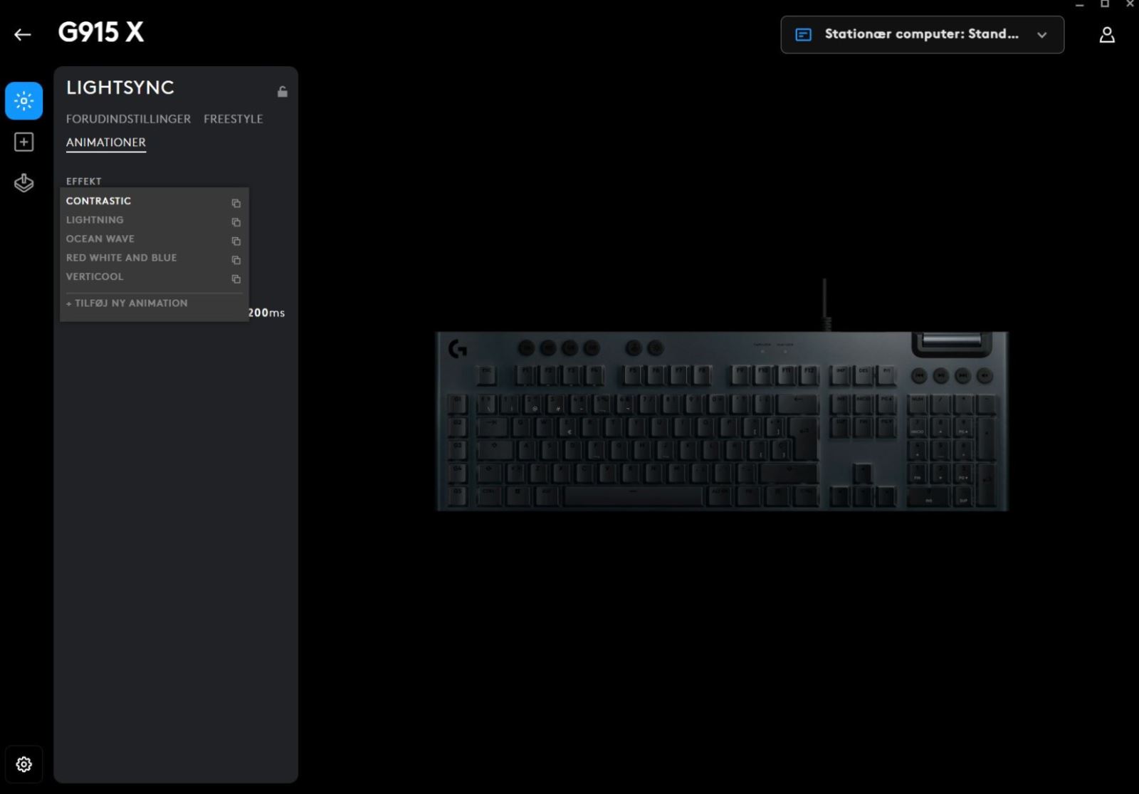Duplicate the OCEAN WAVE animation

tap(236, 241)
